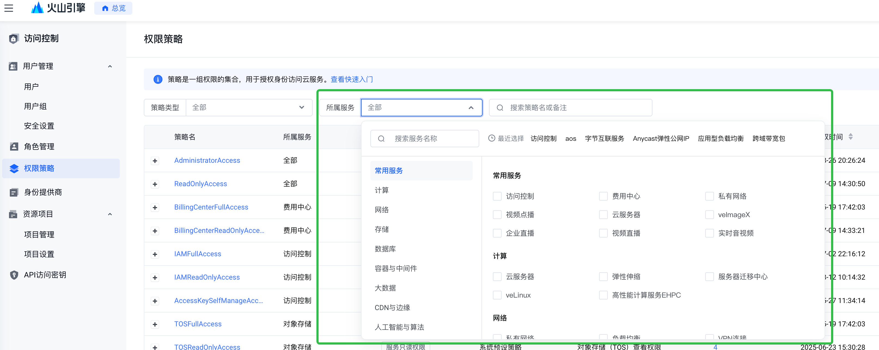Check the 费用中心 checkbox
Viewport: 879px width, 350px height.
(603, 196)
